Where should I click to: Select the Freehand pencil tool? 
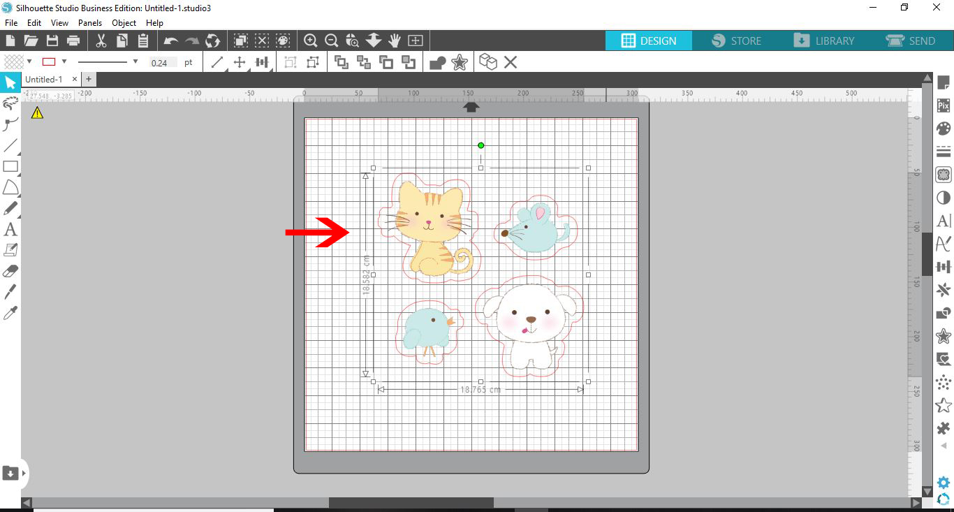point(10,208)
